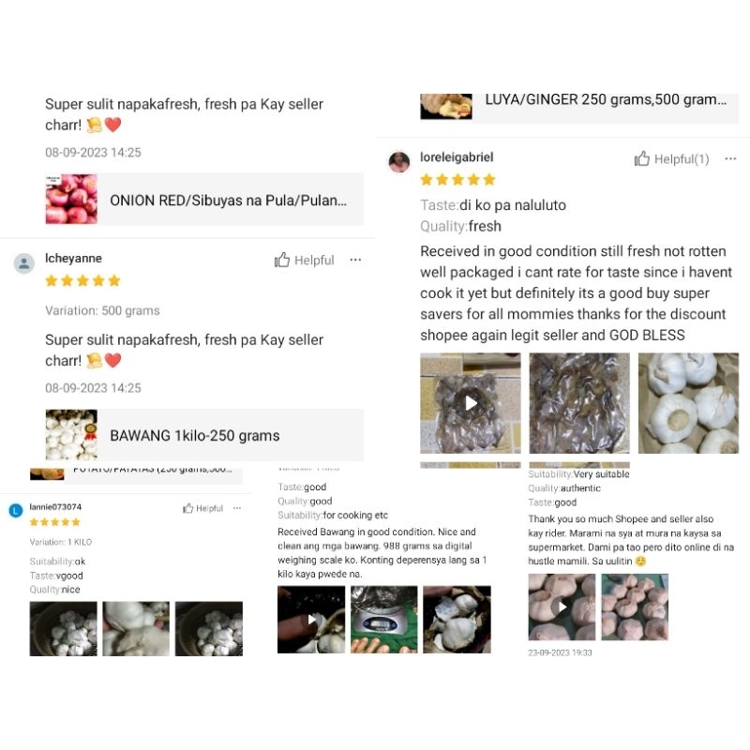The height and width of the screenshot is (750, 750).
Task: View the digital weighing scale photo
Action: click(383, 620)
